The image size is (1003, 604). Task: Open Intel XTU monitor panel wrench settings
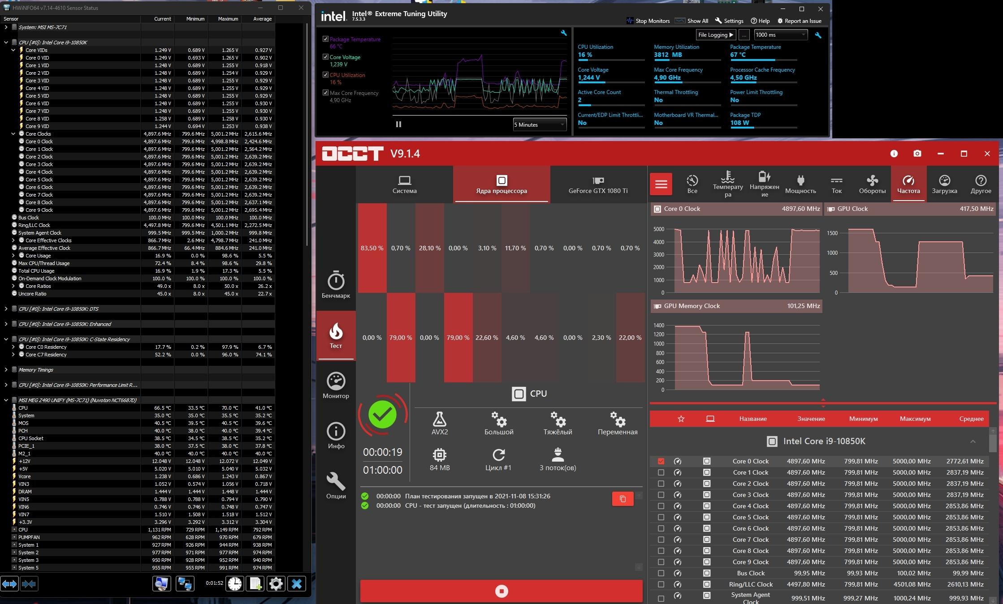point(818,35)
